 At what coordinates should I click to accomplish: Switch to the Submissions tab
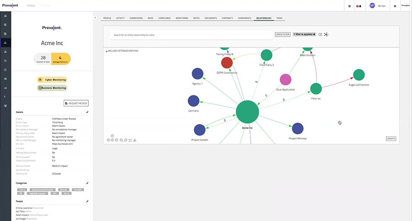point(136,18)
